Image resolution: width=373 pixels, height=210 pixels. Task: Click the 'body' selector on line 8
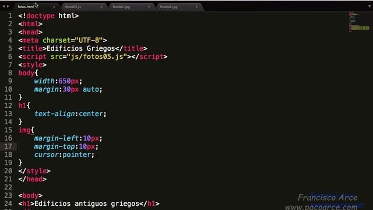coord(26,73)
